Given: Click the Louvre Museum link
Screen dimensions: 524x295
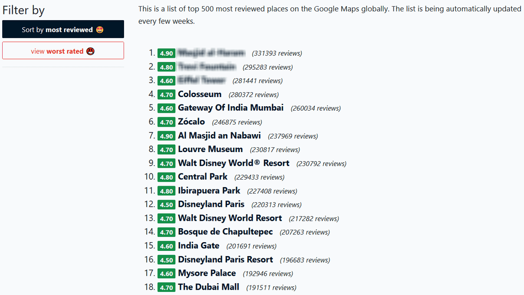Looking at the screenshot, I should pyautogui.click(x=210, y=149).
